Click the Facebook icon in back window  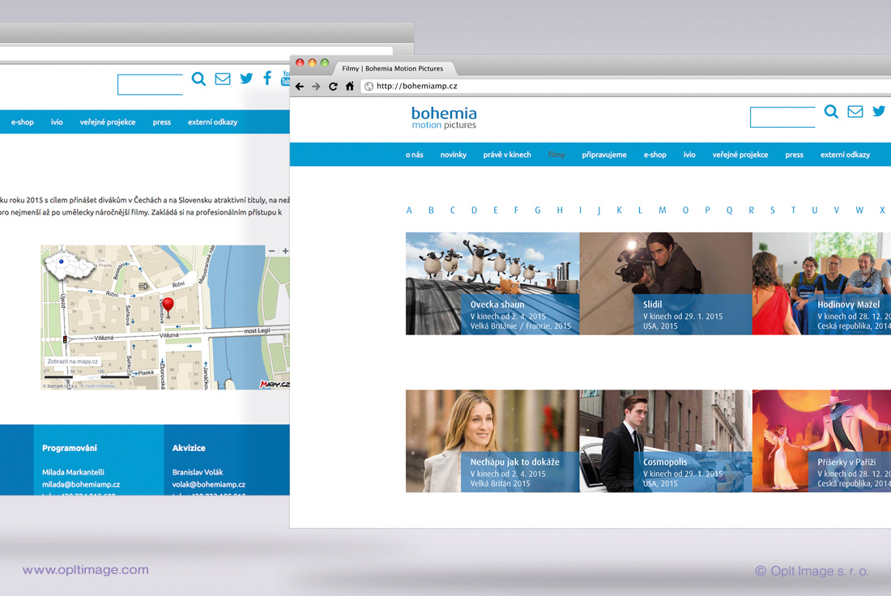[267, 79]
